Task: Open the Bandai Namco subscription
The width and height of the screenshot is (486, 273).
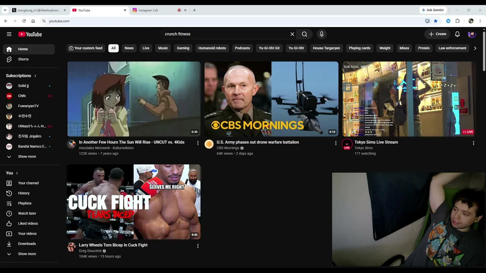Action: (29, 146)
